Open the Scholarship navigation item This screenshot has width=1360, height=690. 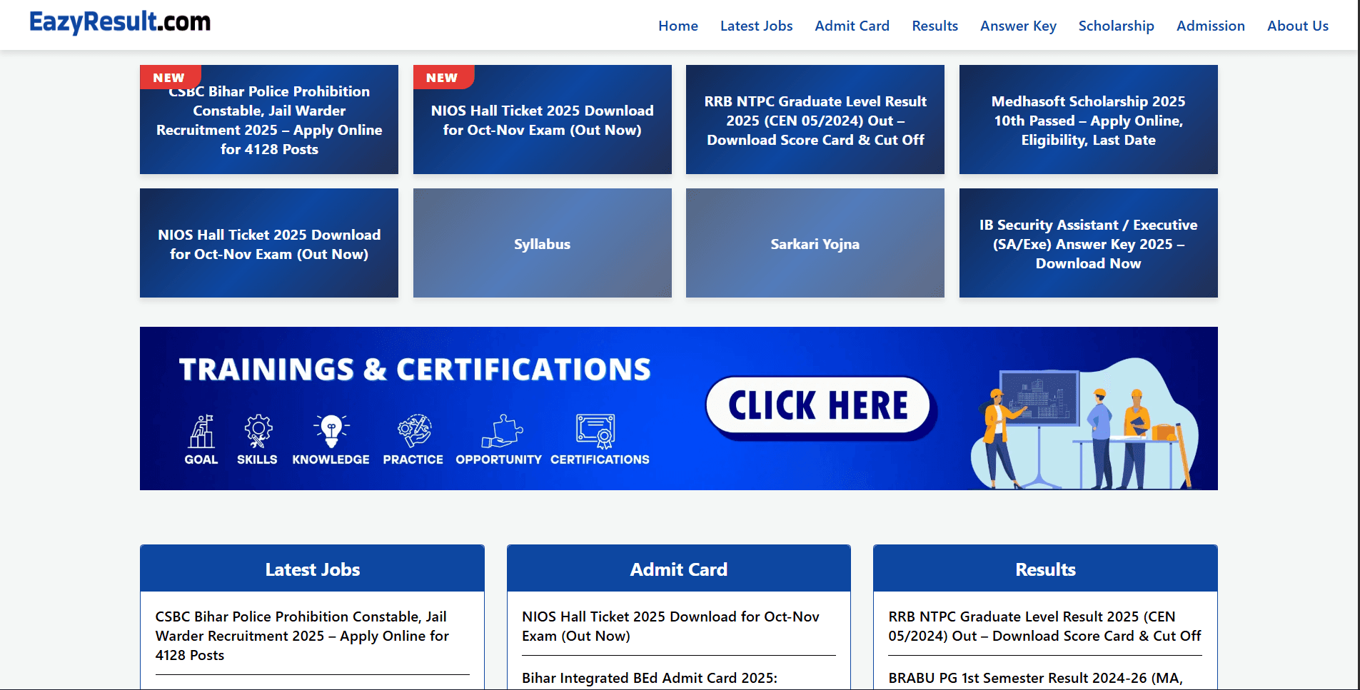click(x=1116, y=26)
